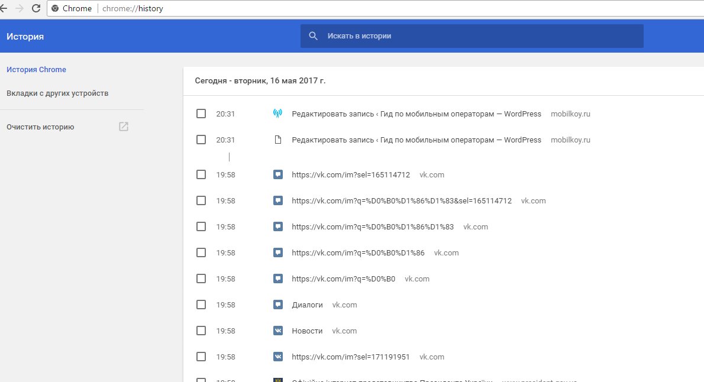Click Очистить историю to clear history
Viewport: 704px width, 382px height.
click(40, 127)
